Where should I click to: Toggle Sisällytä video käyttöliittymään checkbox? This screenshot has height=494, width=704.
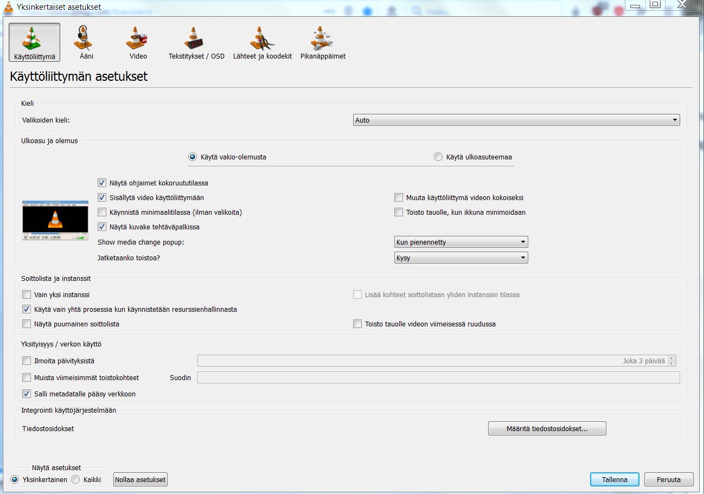pos(102,198)
